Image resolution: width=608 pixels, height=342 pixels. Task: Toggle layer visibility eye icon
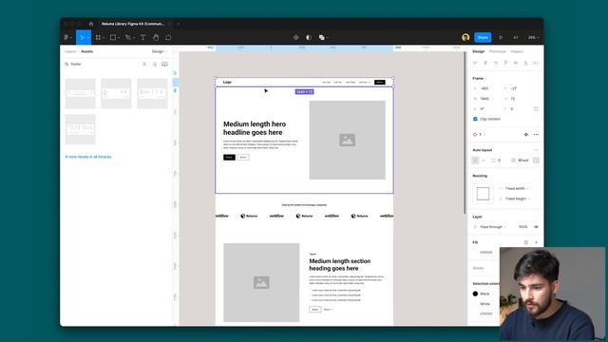tap(536, 227)
